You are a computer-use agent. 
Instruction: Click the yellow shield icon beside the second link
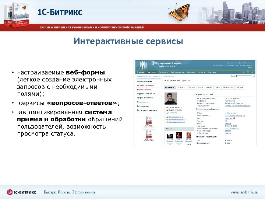pyautogui.click(x=167, y=119)
